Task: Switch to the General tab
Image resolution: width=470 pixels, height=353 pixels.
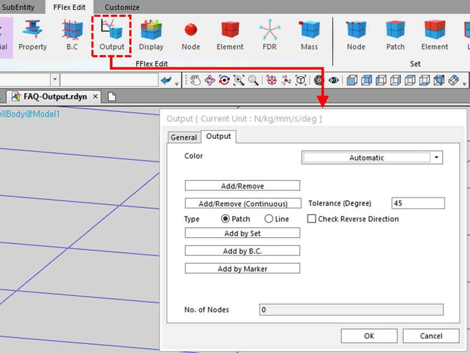Action: [184, 137]
